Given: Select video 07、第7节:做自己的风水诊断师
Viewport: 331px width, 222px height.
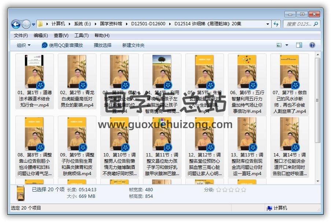Looking at the screenshot, I should pos(290,84).
